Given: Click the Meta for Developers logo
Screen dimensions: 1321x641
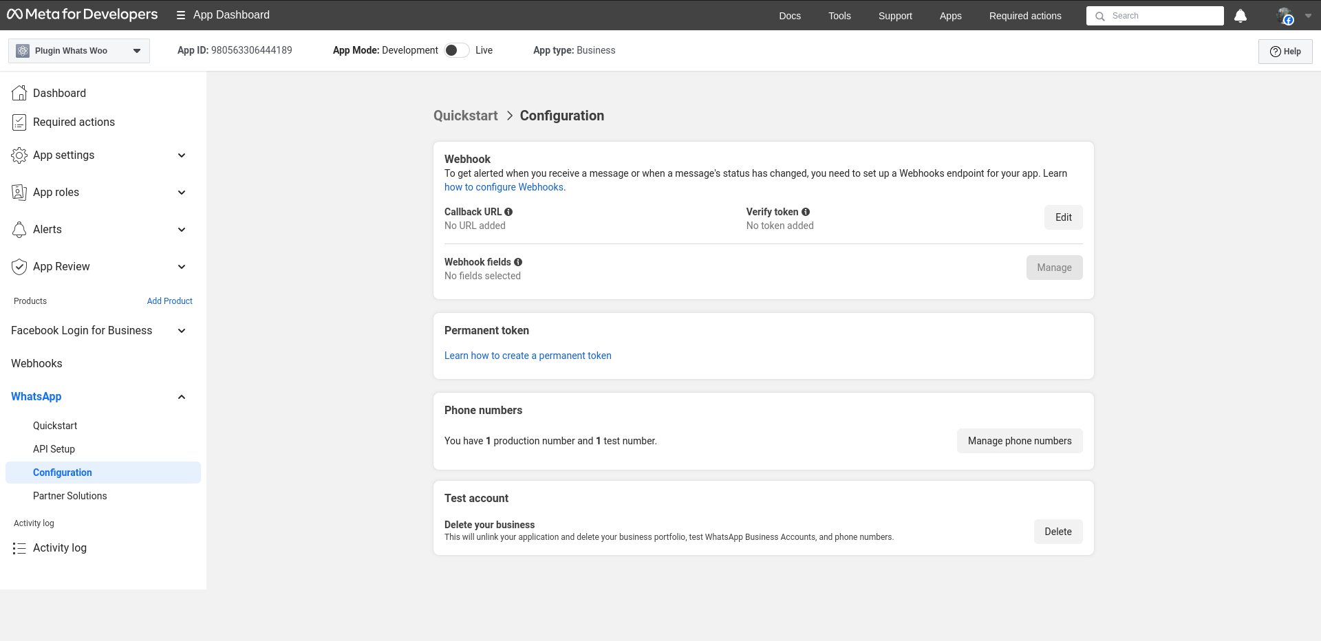Looking at the screenshot, I should pyautogui.click(x=81, y=14).
